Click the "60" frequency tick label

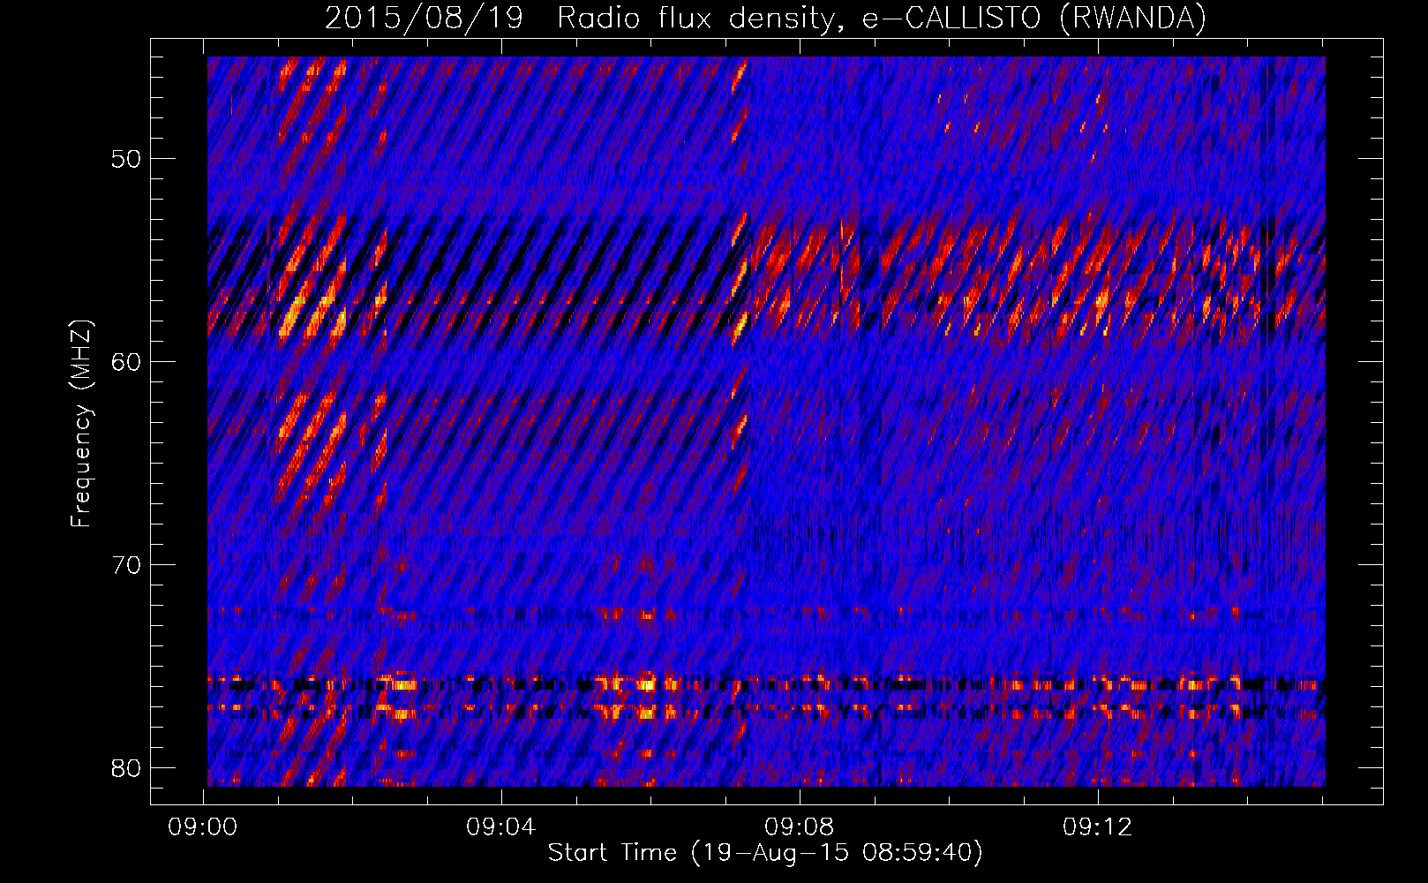click(x=126, y=361)
